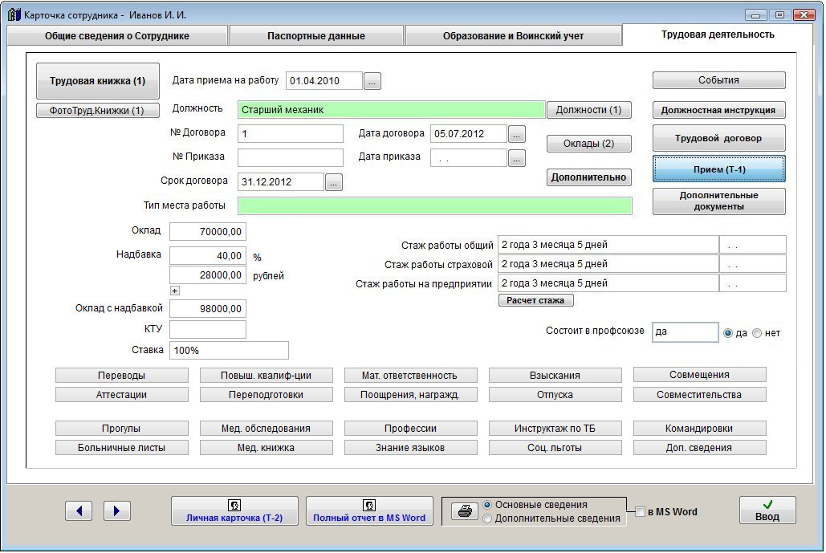Image resolution: width=826 pixels, height=553 pixels.
Task: Open date picker for Срок договора
Action: (x=334, y=182)
